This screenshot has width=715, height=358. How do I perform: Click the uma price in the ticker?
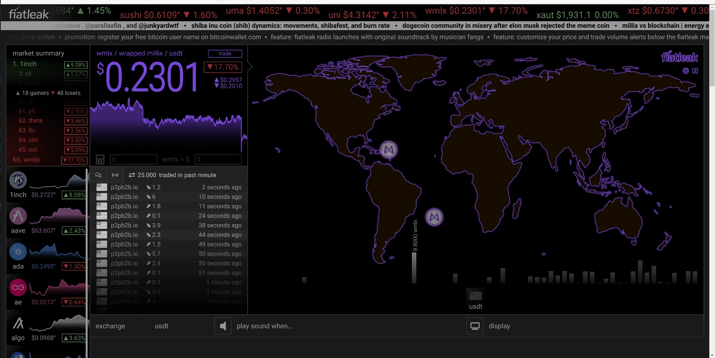pyautogui.click(x=273, y=11)
